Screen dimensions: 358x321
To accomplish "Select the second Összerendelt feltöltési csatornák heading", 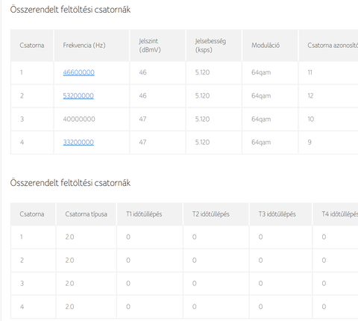I will 70,183.
